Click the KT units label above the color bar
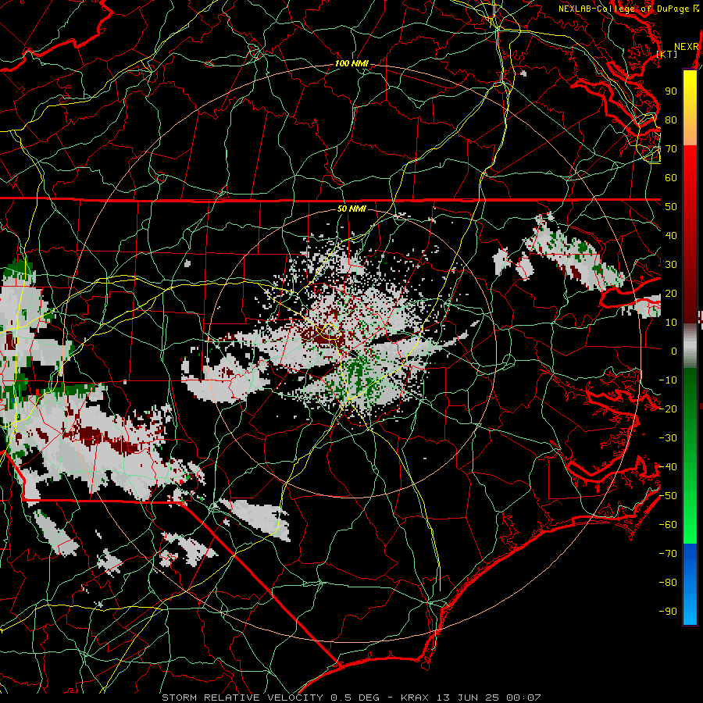Image resolution: width=703 pixels, height=703 pixels. tap(667, 54)
